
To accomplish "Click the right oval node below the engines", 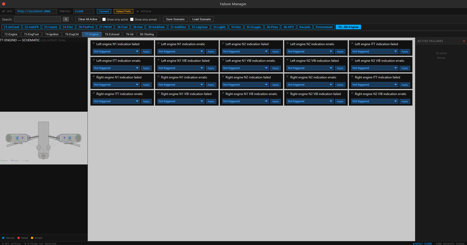I will pyautogui.click(x=48, y=147).
